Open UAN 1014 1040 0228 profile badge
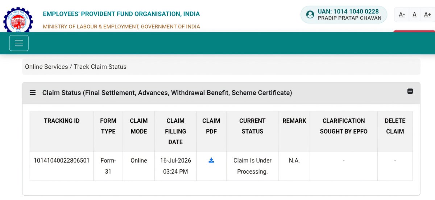Image resolution: width=435 pixels, height=200 pixels. click(344, 14)
